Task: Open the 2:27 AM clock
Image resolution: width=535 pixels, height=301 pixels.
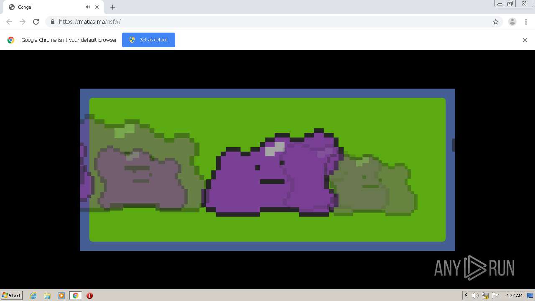Action: pos(514,296)
